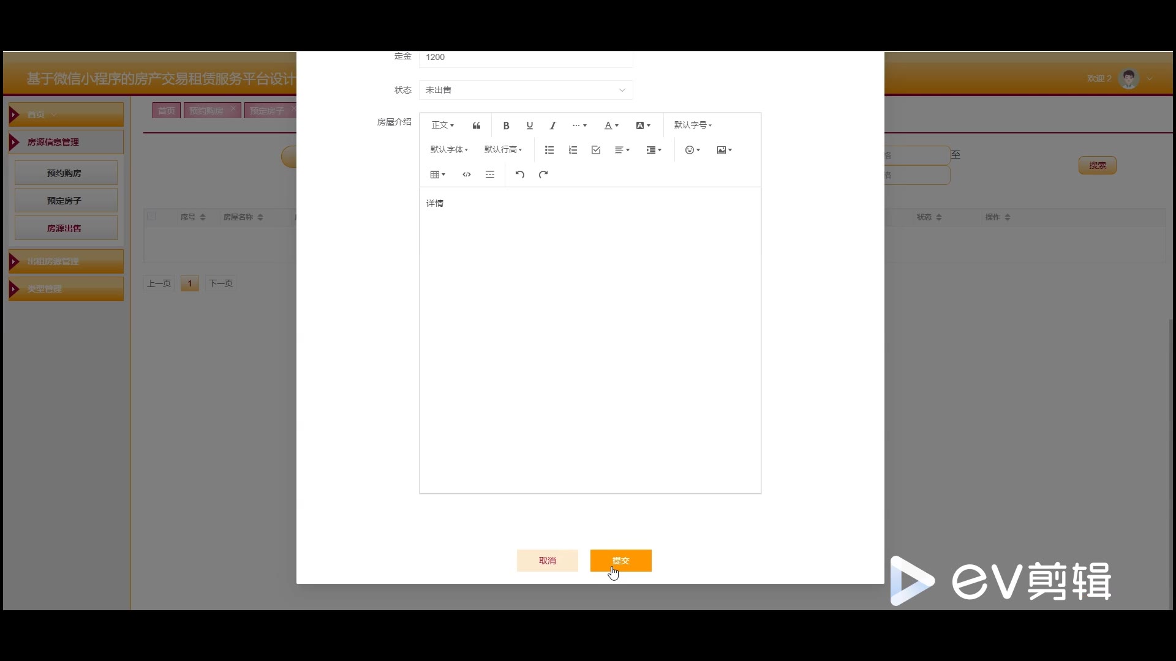The image size is (1176, 661).
Task: Click the 提交 submit button
Action: click(620, 561)
